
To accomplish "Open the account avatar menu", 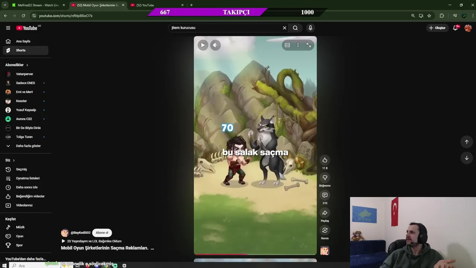I will (x=468, y=28).
